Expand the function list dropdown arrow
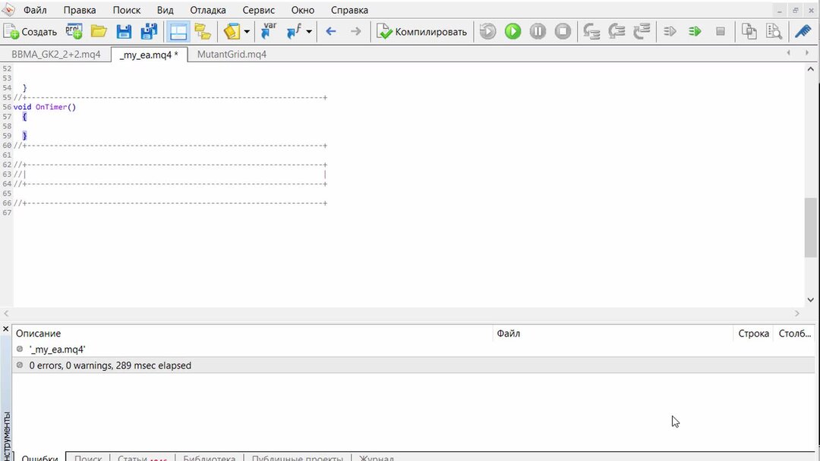 pyautogui.click(x=309, y=32)
